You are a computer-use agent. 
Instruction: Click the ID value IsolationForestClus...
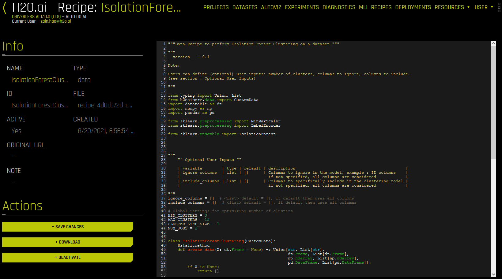tap(40, 105)
